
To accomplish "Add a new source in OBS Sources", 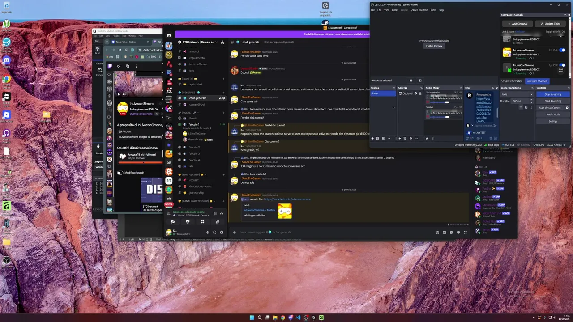I will [x=400, y=138].
